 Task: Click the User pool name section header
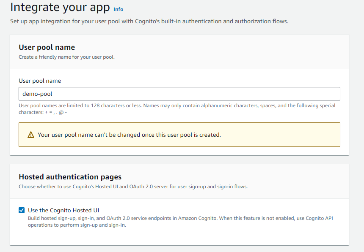tap(47, 47)
